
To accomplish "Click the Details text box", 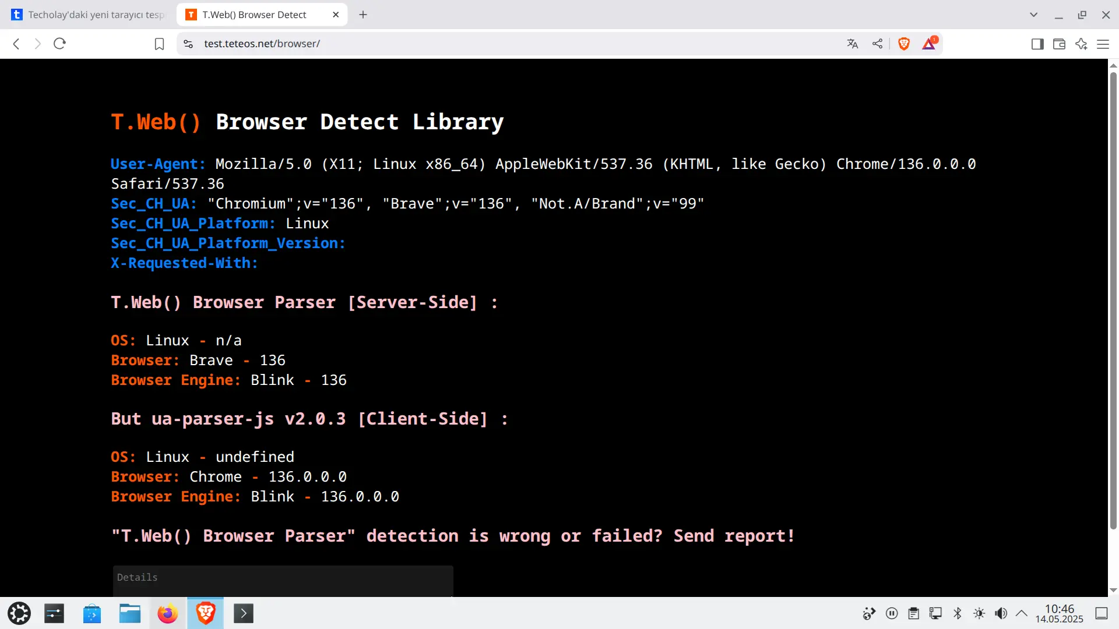I will click(283, 581).
